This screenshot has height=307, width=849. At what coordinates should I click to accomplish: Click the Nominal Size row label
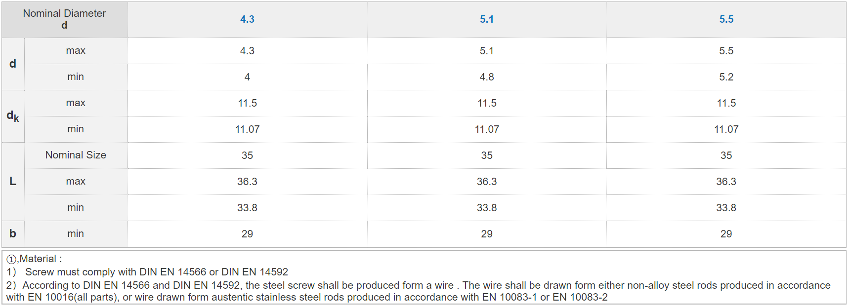coord(76,155)
